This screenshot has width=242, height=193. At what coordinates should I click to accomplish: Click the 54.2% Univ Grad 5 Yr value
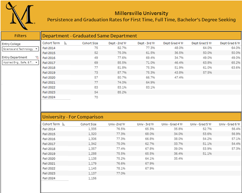[207, 139]
